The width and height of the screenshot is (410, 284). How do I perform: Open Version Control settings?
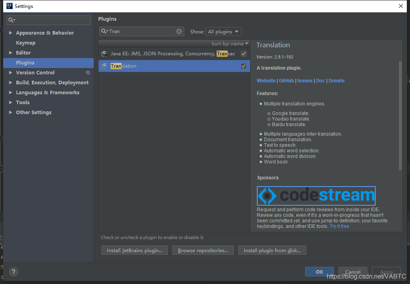coord(35,72)
